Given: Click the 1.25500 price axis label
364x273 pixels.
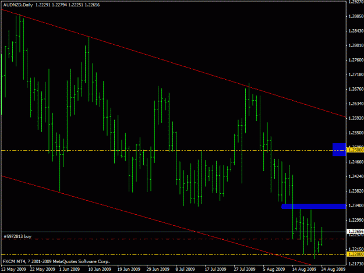Looking at the screenshot, I should pos(356,133).
